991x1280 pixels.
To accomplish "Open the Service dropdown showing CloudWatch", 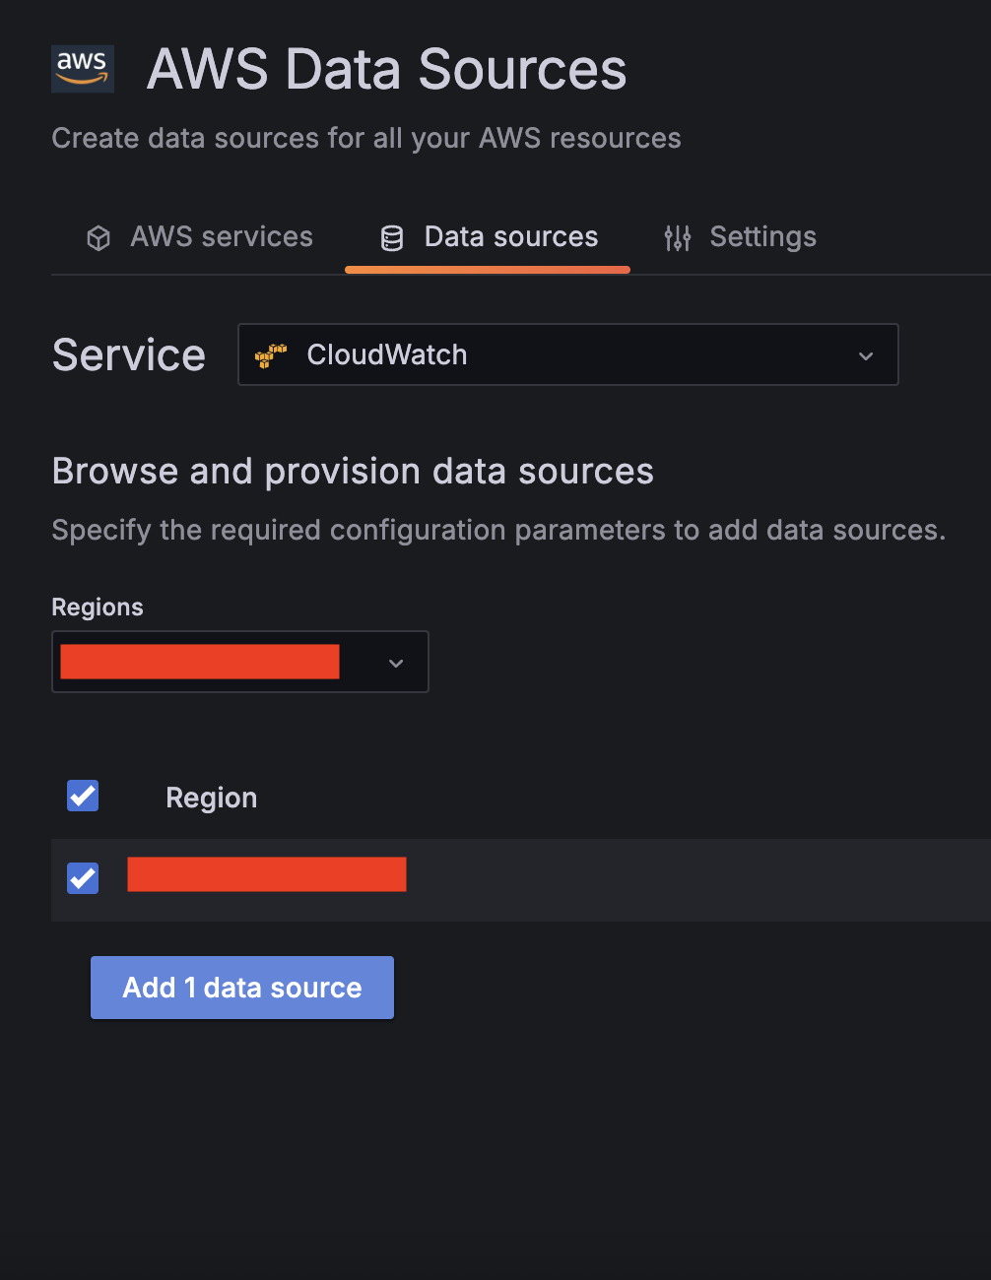I will pos(568,354).
